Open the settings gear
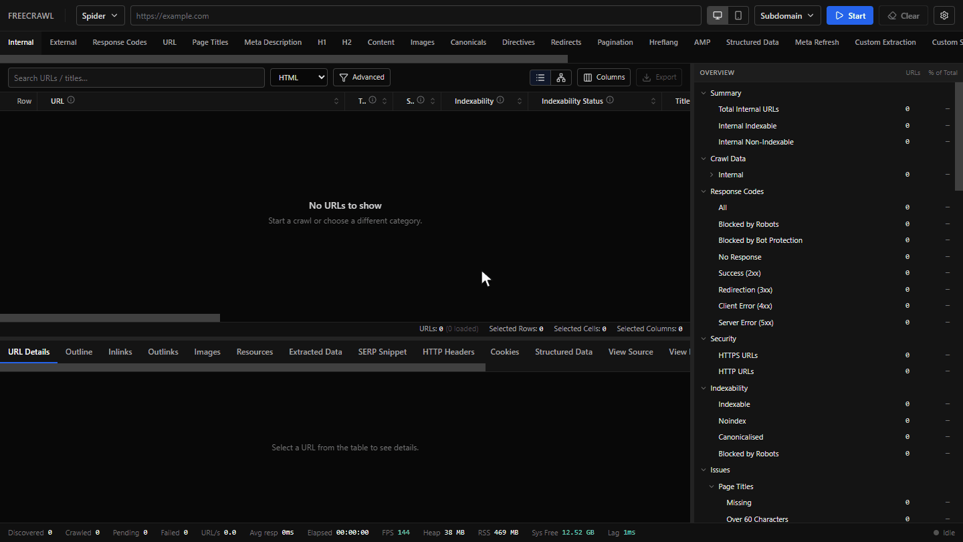Viewport: 963px width, 542px height. [x=944, y=15]
